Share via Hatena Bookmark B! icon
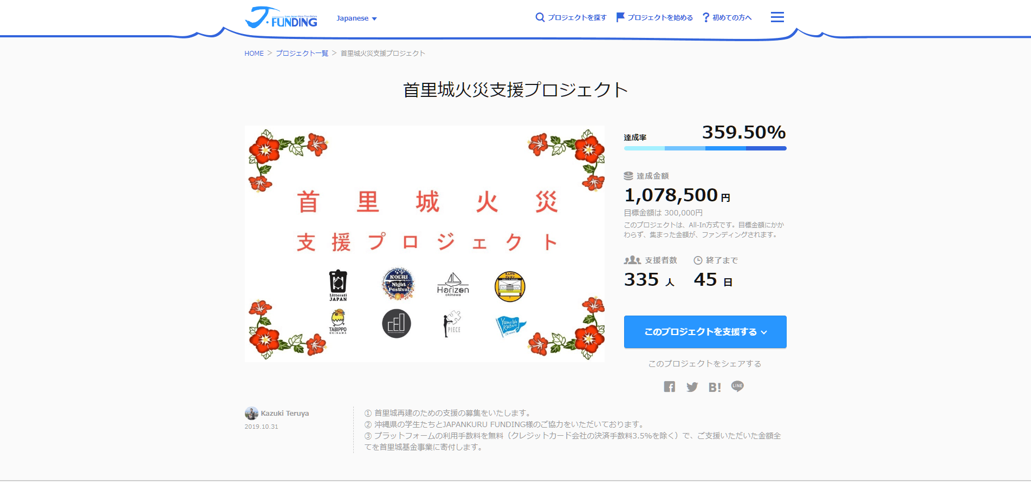Image resolution: width=1031 pixels, height=498 pixels. pyautogui.click(x=715, y=387)
